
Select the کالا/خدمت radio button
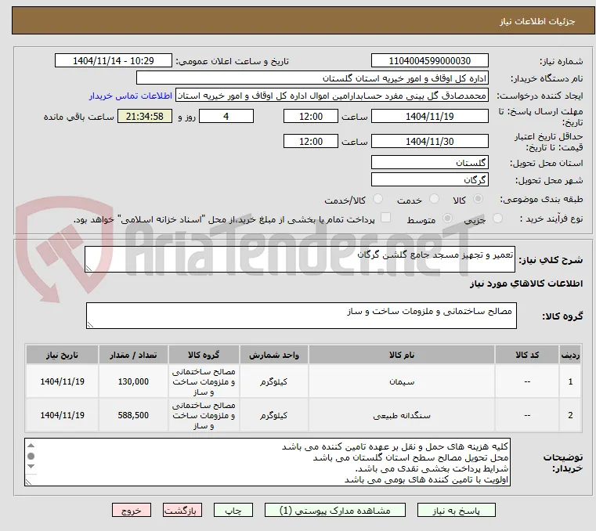tap(377, 199)
